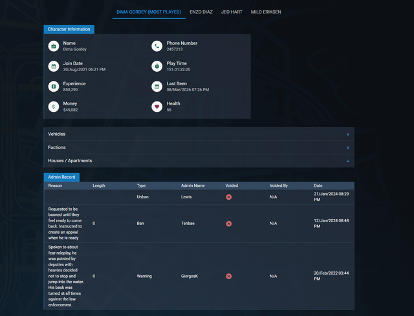Click the Length column header

click(x=99, y=185)
